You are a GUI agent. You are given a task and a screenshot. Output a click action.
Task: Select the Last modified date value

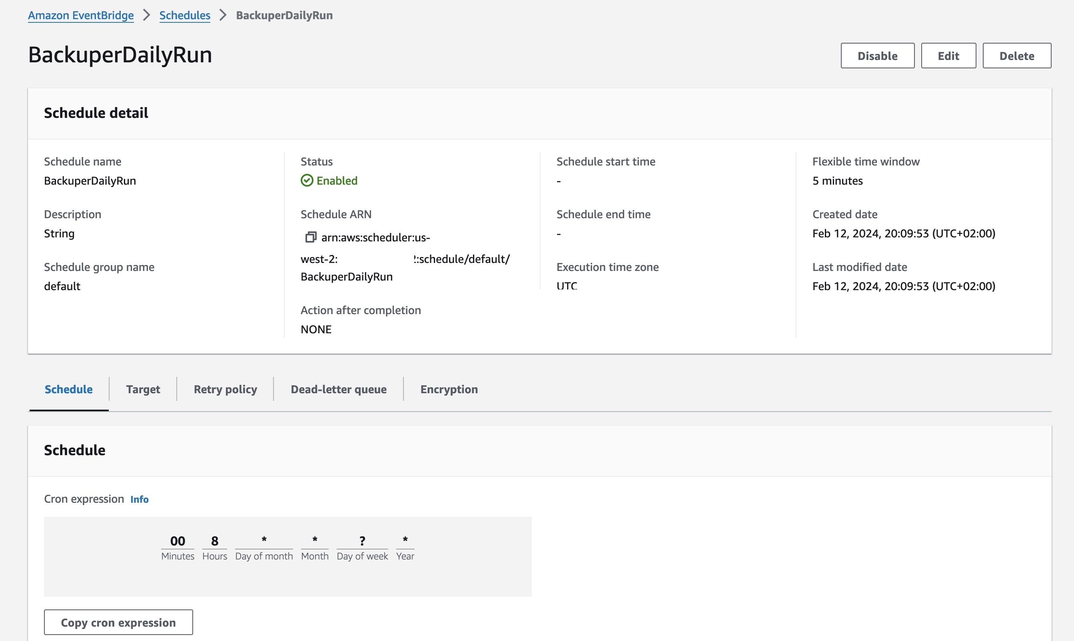(x=904, y=286)
